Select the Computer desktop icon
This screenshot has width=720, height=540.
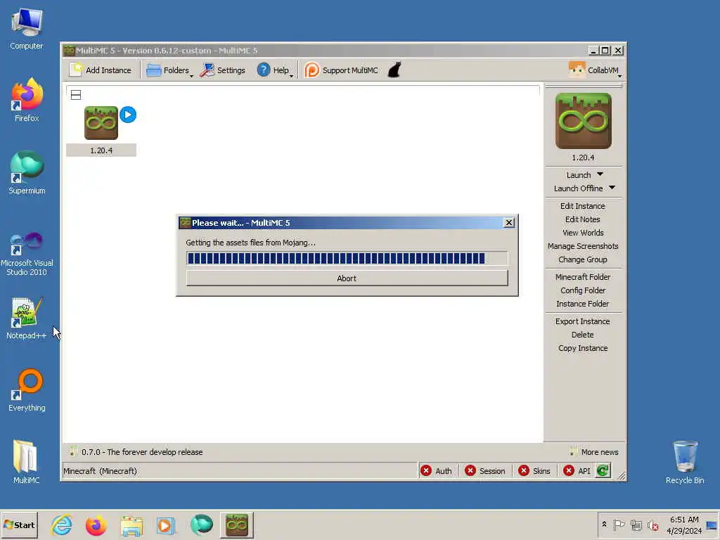click(x=27, y=30)
